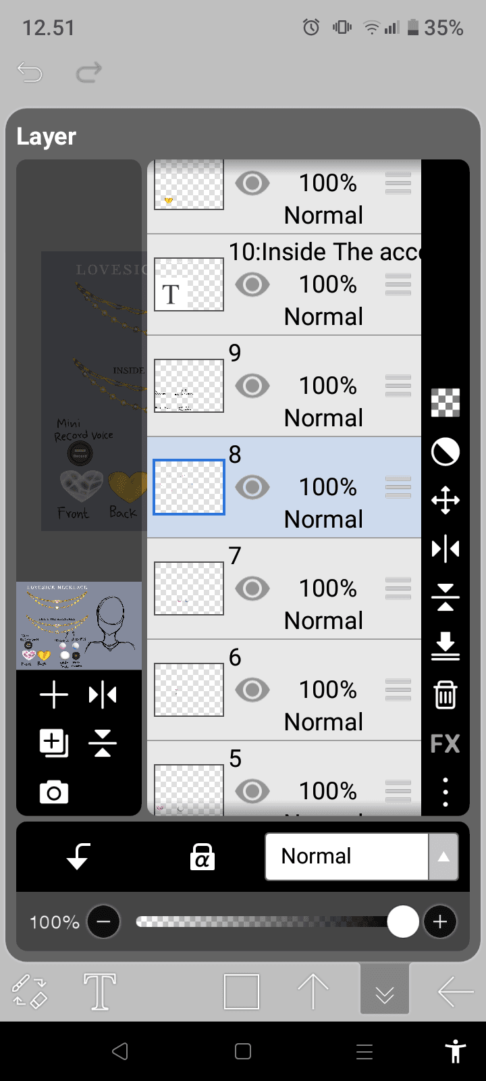The image size is (486, 1081).
Task: Open the FX filter menu
Action: click(x=446, y=744)
